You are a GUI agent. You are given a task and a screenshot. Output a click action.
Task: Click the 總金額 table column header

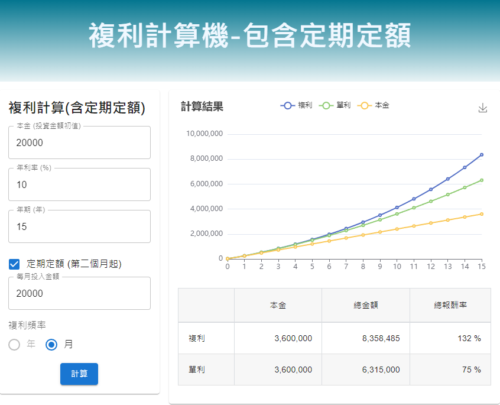tap(365, 305)
